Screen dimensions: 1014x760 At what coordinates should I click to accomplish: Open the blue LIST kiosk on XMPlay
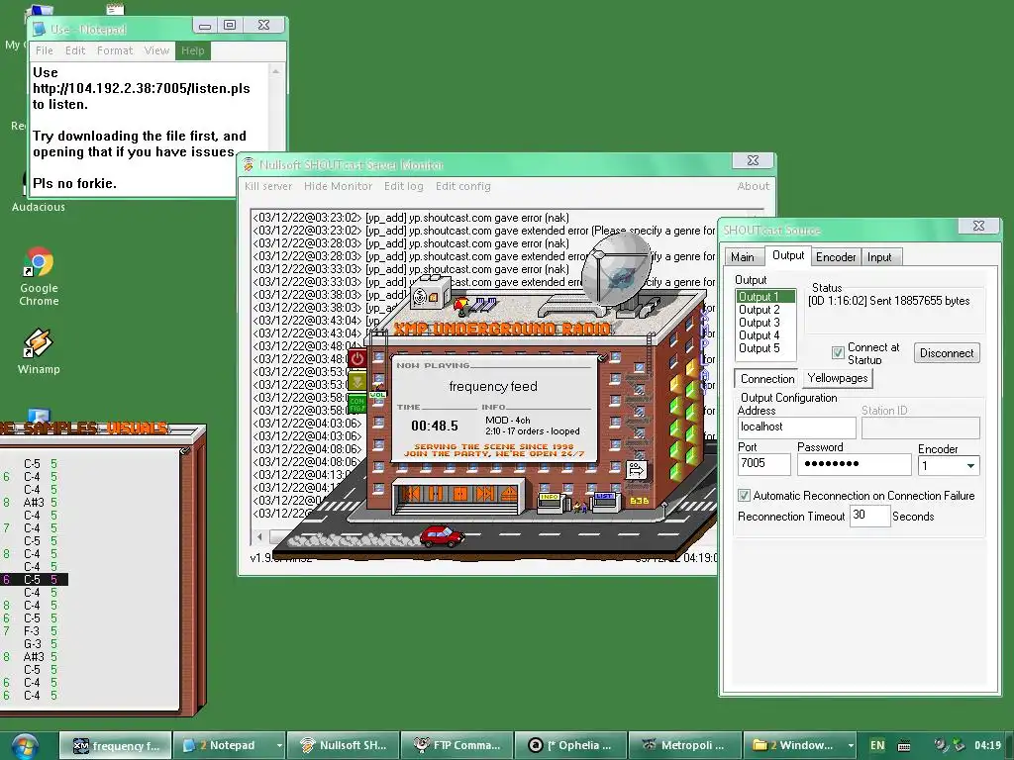(x=605, y=501)
